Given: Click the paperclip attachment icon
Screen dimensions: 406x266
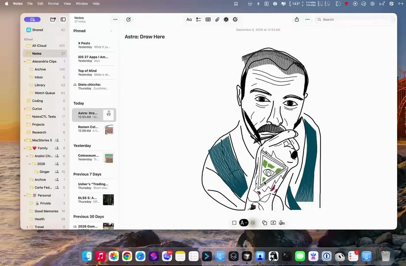Looking at the screenshot, I should pos(217,19).
